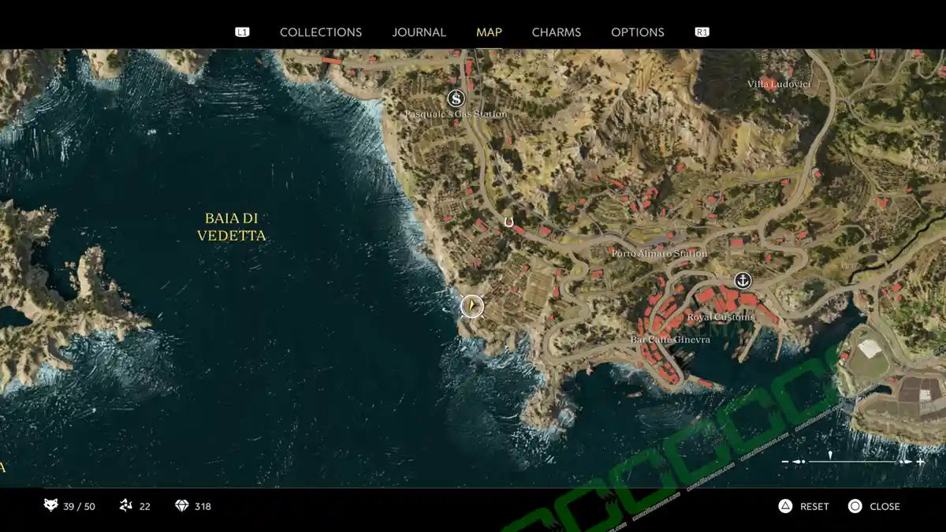Click the triangle Reset button icon

coord(785,506)
